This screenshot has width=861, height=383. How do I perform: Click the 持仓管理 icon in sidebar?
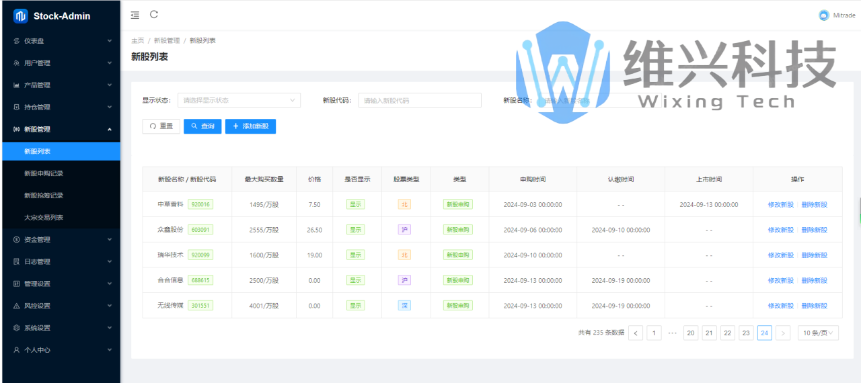click(x=17, y=108)
